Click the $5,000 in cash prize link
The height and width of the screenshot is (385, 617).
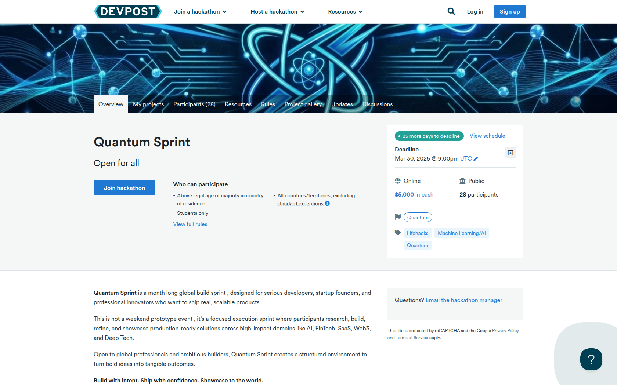(x=414, y=195)
